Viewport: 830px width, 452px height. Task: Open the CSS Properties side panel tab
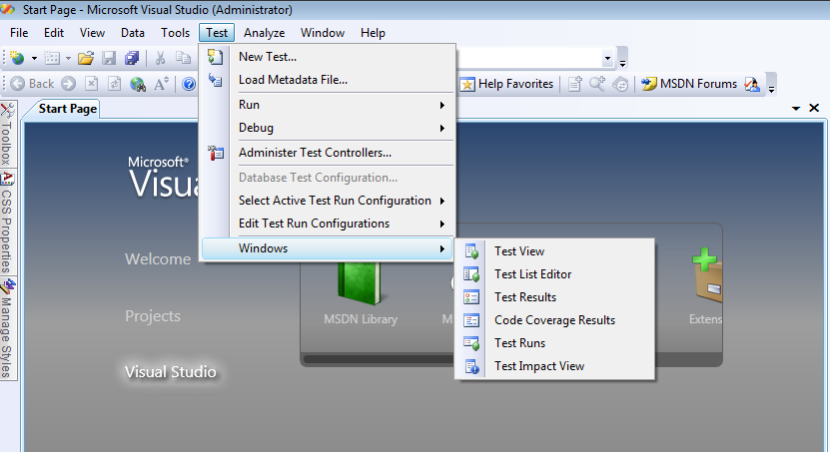[7, 223]
